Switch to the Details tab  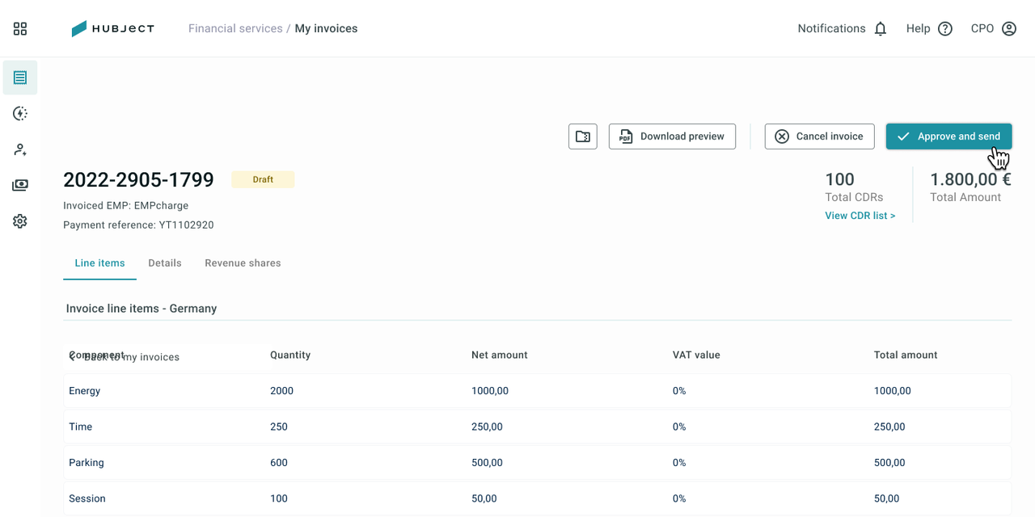pos(165,263)
